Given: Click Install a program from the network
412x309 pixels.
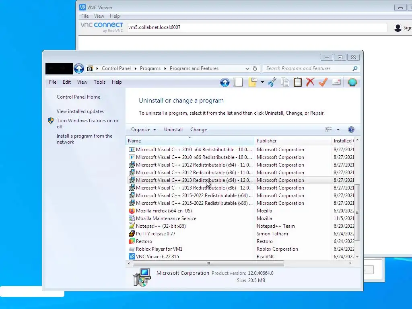Looking at the screenshot, I should [x=84, y=139].
